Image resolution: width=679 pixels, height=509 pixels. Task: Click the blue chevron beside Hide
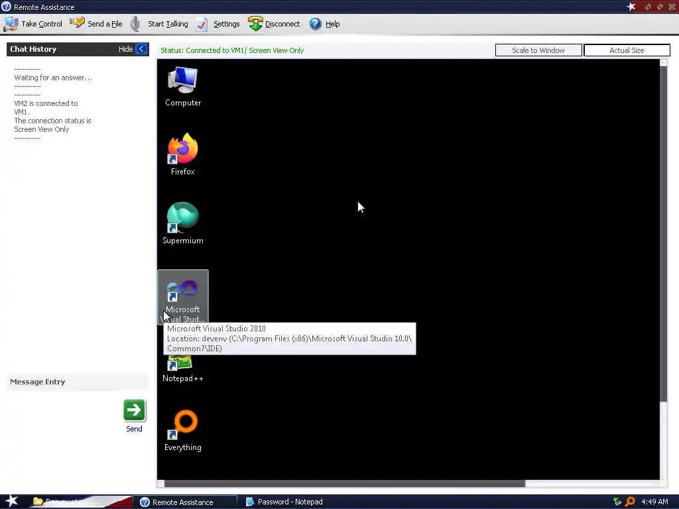[x=142, y=49]
